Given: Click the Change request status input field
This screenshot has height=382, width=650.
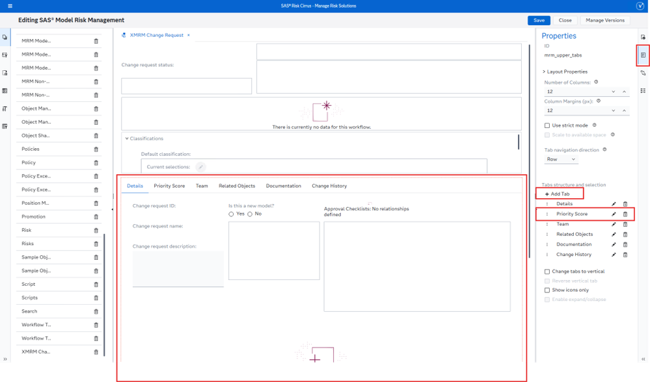Looking at the screenshot, I should (x=186, y=86).
